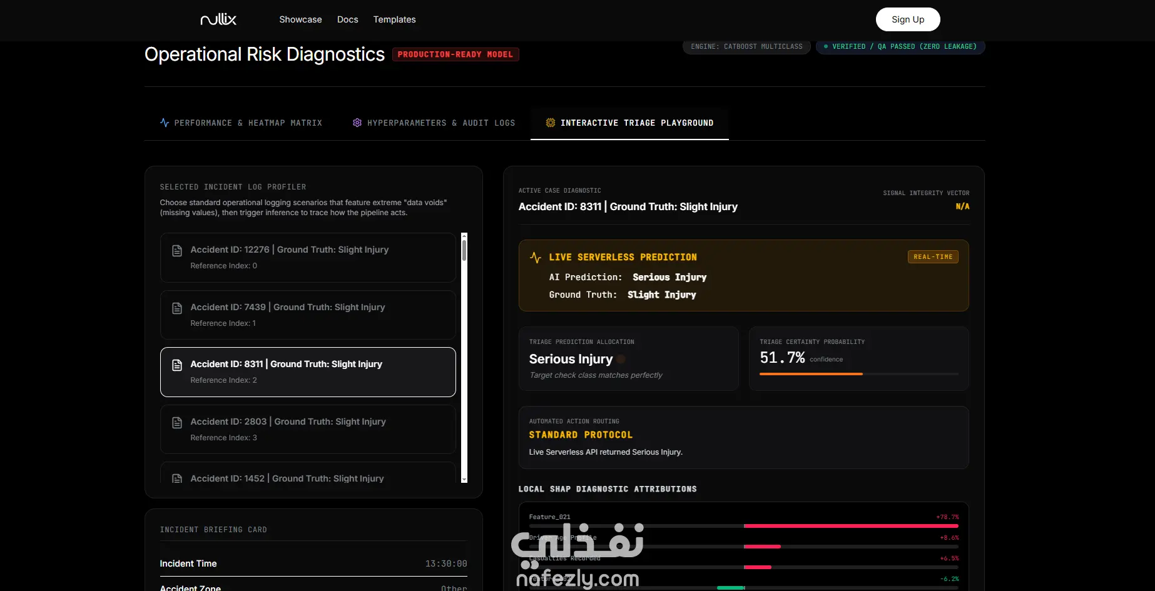Click the Serious Injury allocation text
Image resolution: width=1155 pixels, height=591 pixels.
[571, 359]
